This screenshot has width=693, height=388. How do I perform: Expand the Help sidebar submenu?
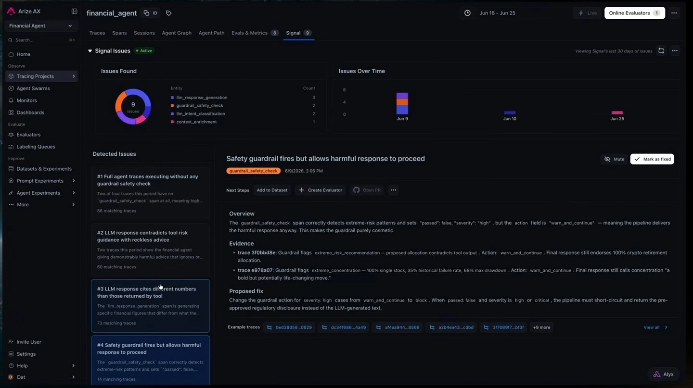[x=74, y=366]
